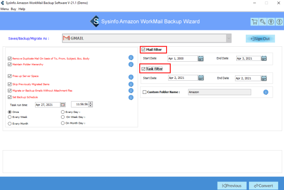Click the Gmail M icon in dropdown
Image resolution: width=284 pixels, height=190 pixels.
coord(66,38)
